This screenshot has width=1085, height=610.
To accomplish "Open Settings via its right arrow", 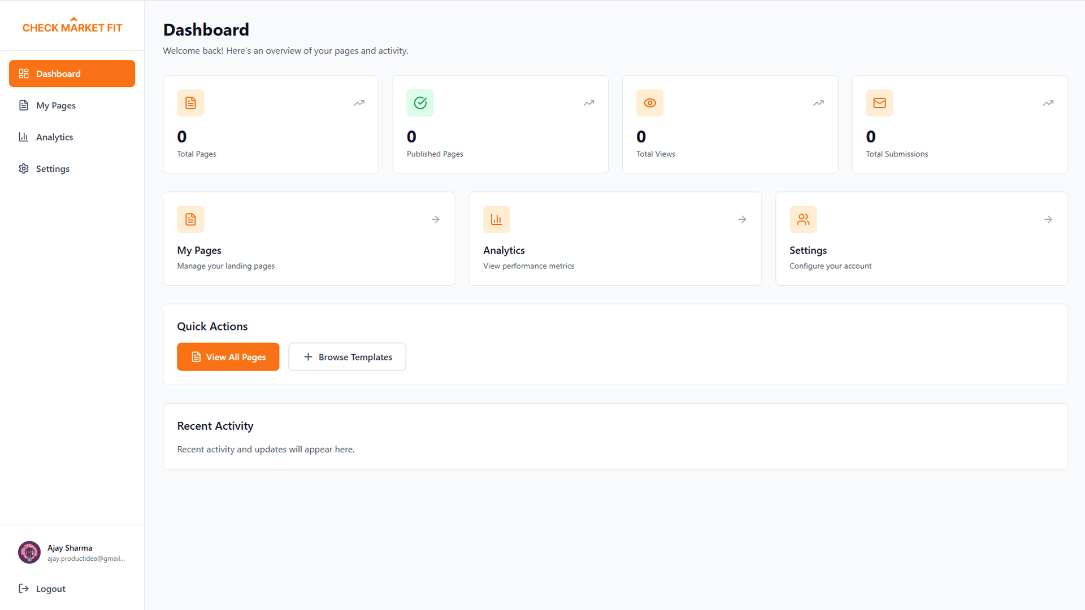I will pos(1048,219).
